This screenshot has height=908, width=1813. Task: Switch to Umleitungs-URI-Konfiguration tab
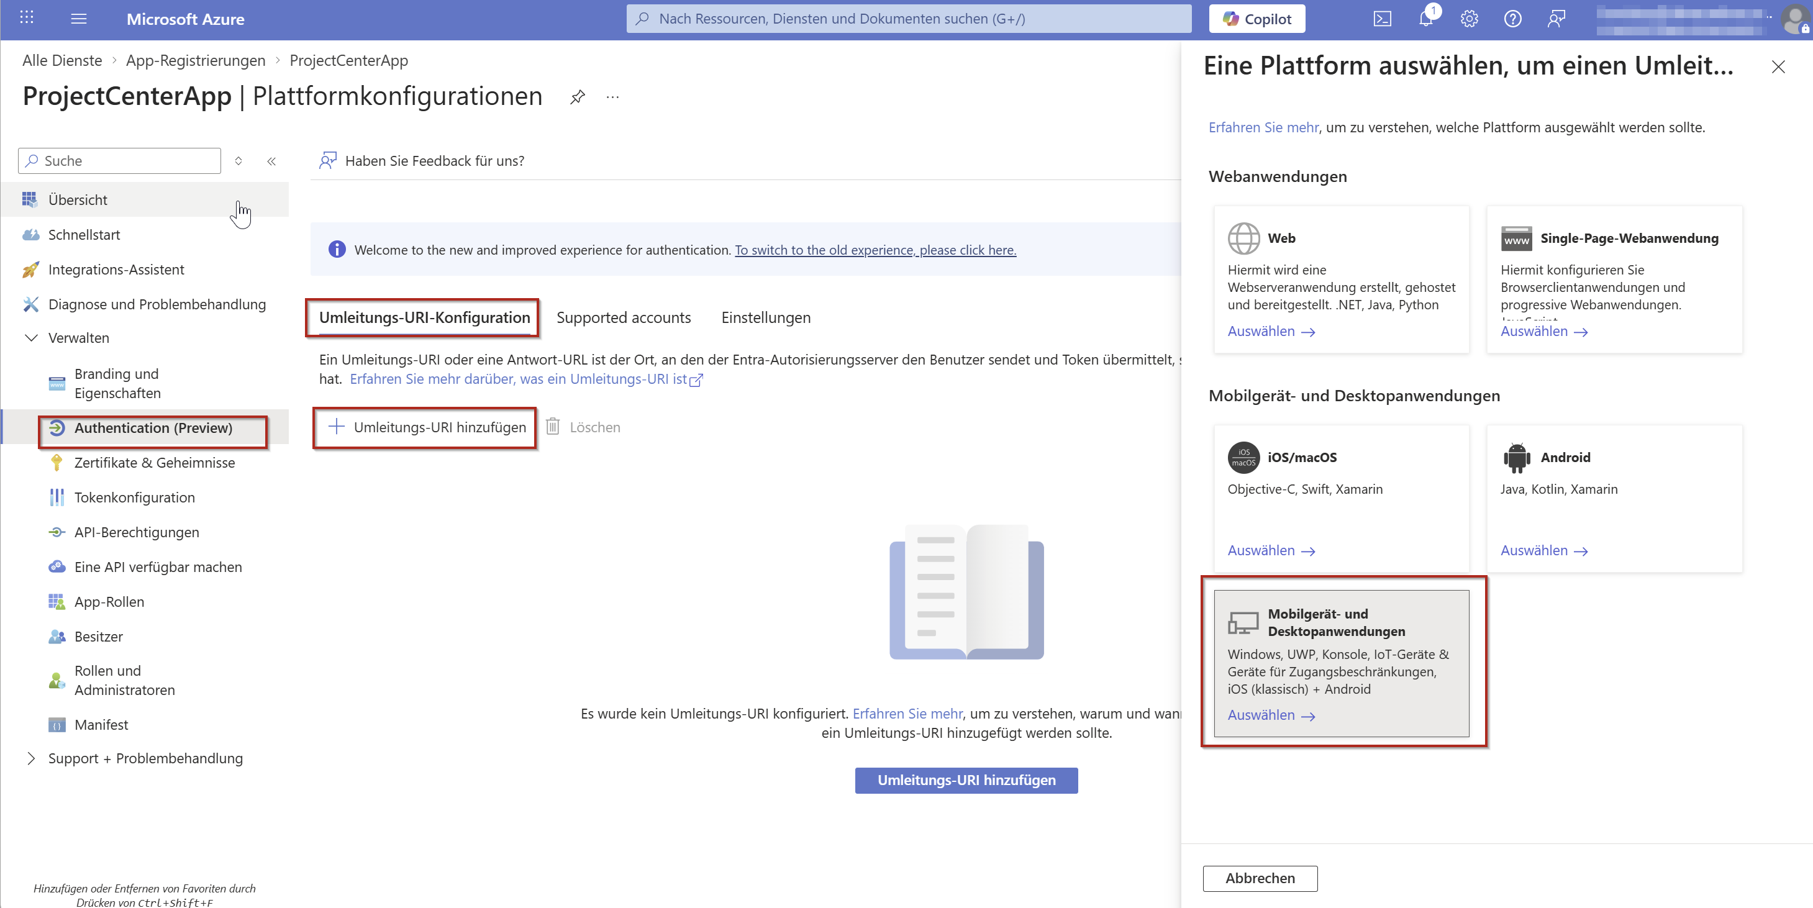coord(424,317)
